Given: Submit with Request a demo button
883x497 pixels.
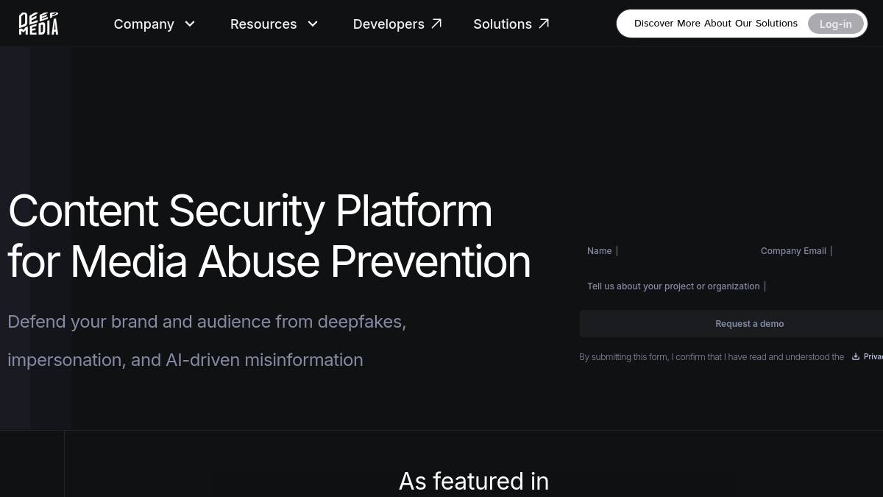Looking at the screenshot, I should tap(749, 324).
